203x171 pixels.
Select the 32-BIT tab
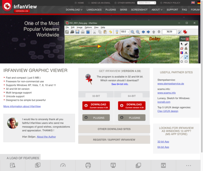click(x=96, y=96)
